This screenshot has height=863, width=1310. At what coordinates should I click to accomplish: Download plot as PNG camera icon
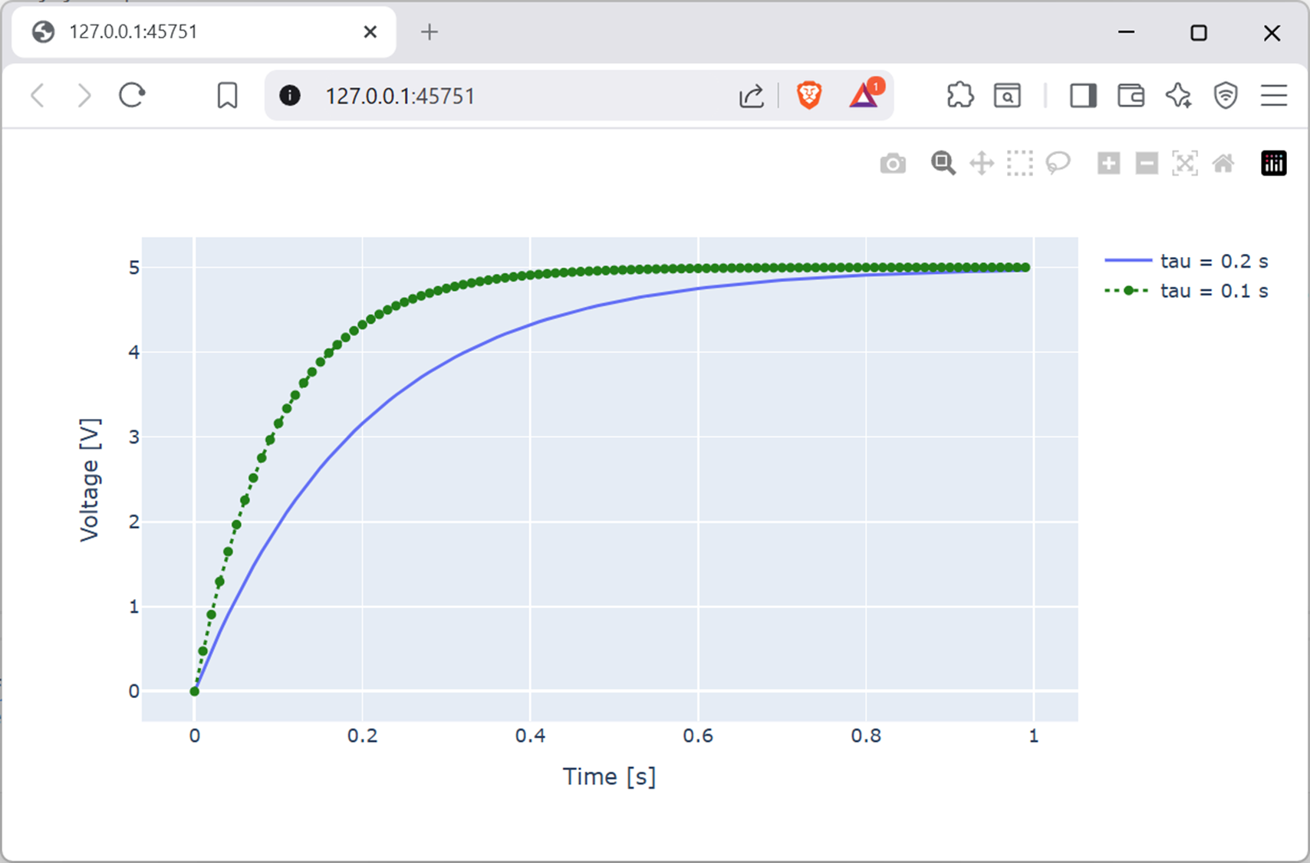click(893, 163)
